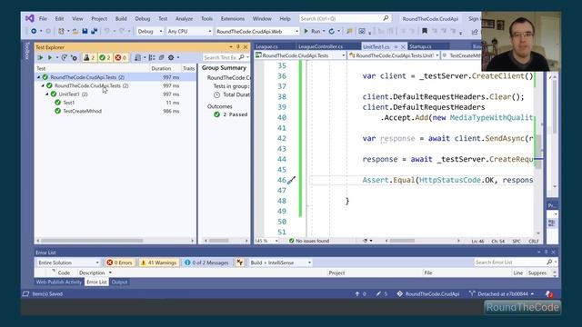Click the New Project icon in toolbar
Screen dimensions: 582x327
pyautogui.click(x=61, y=31)
